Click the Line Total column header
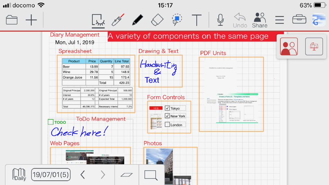 122,61
